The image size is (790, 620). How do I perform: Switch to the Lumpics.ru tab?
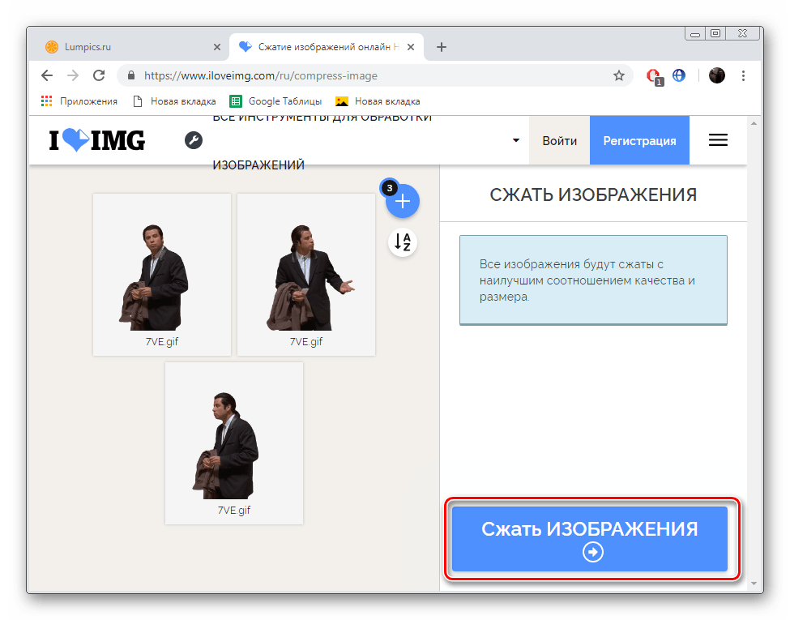(131, 47)
